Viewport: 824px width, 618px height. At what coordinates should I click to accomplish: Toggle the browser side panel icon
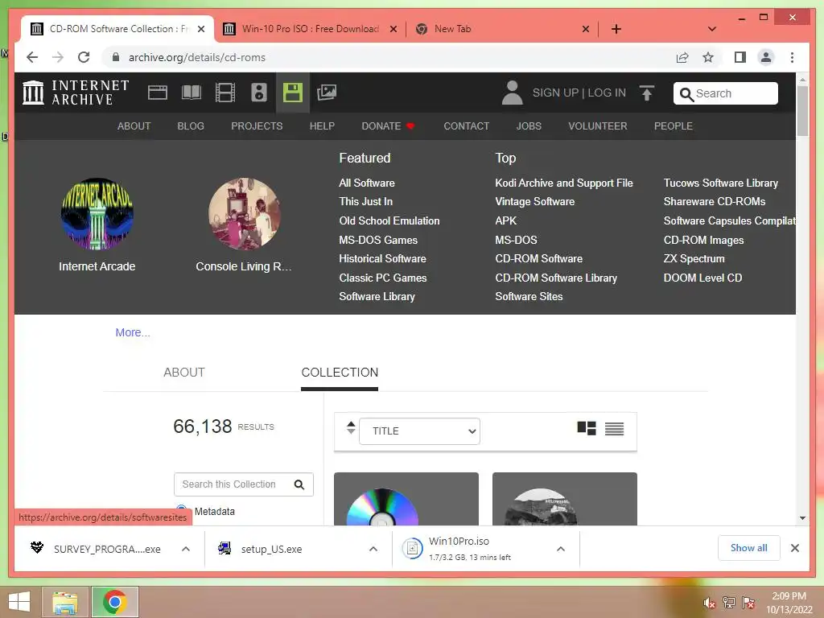click(740, 57)
